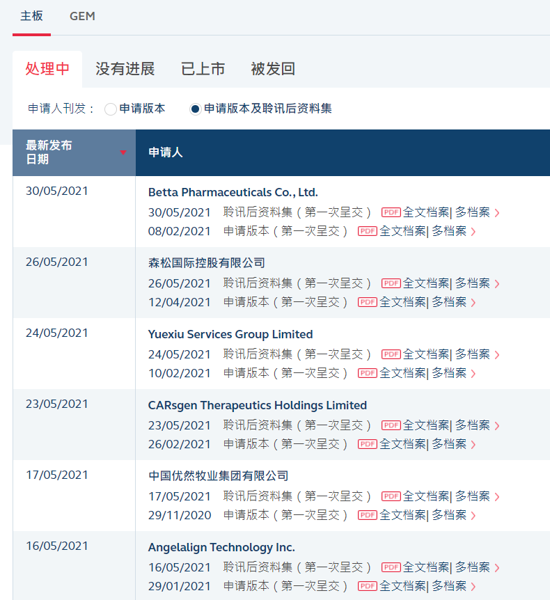
Task: Click the 23/05/2021 date in first column
Action: (x=56, y=404)
